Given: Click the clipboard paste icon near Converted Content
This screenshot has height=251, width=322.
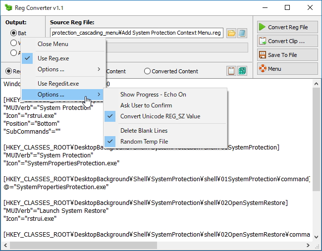Looking at the screenshot, I should click(x=231, y=71).
